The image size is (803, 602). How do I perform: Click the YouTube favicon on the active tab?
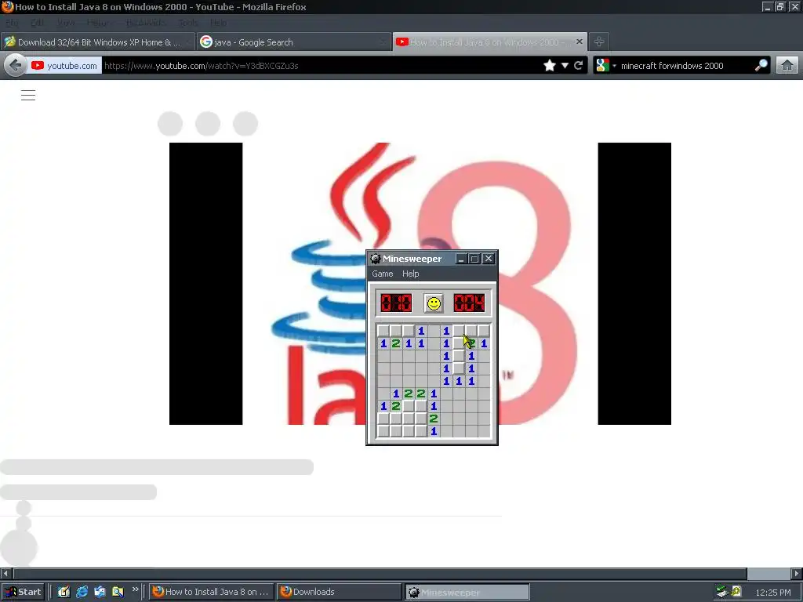pos(402,42)
